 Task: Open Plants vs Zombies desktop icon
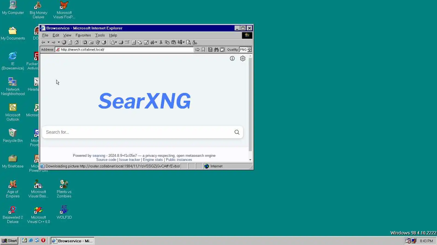coord(64,189)
